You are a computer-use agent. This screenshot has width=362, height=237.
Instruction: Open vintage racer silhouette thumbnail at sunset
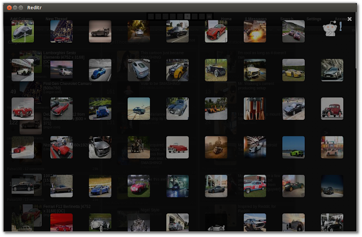(294, 222)
